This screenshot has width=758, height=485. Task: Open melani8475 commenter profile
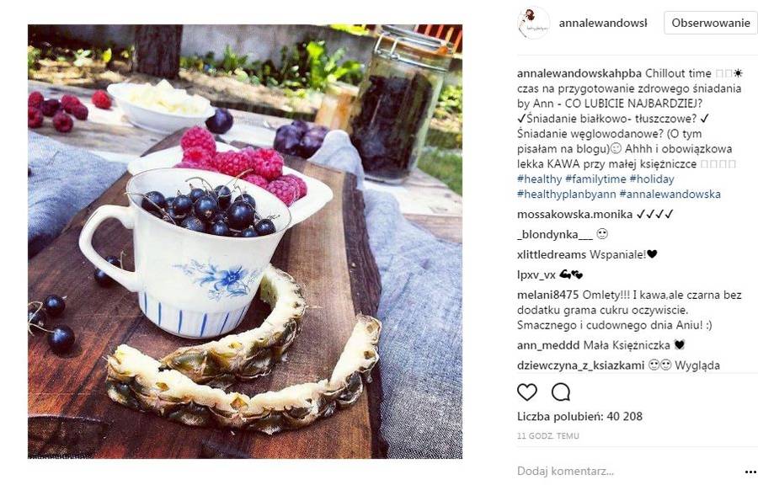click(547, 295)
